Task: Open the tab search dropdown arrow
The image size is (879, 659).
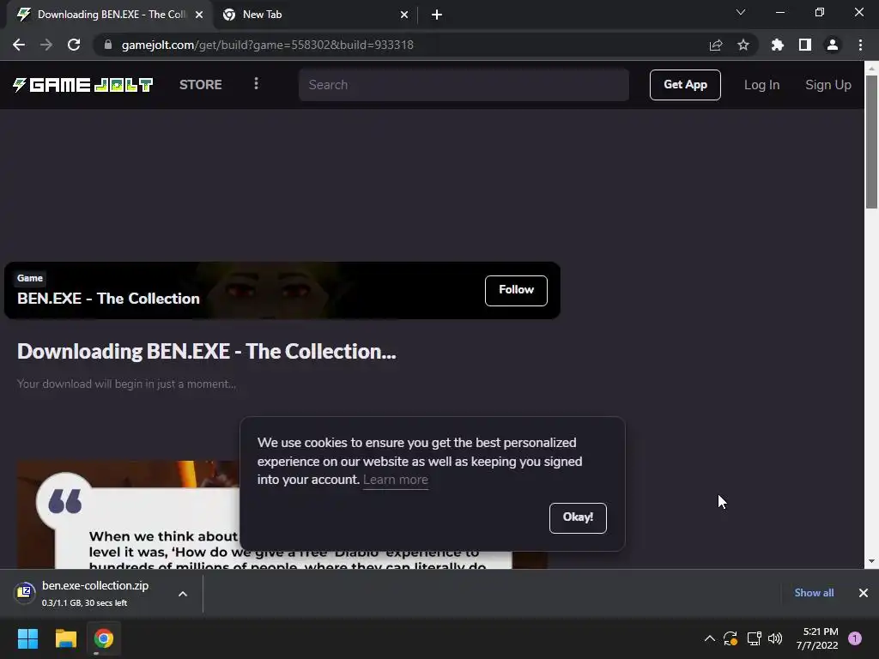Action: coord(741,12)
